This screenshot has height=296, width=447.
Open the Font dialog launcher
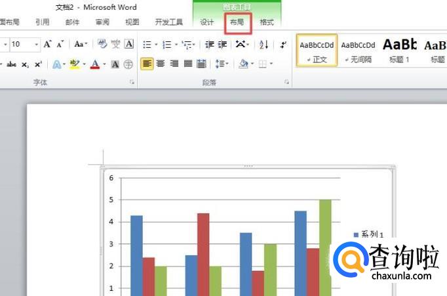click(132, 82)
